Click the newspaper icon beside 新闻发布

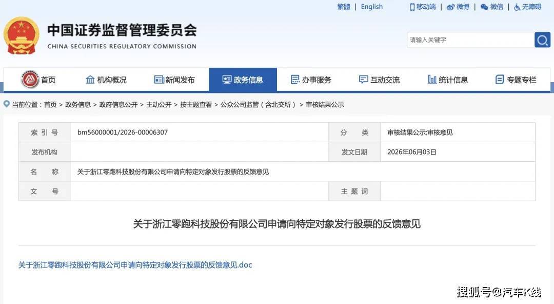[159, 80]
